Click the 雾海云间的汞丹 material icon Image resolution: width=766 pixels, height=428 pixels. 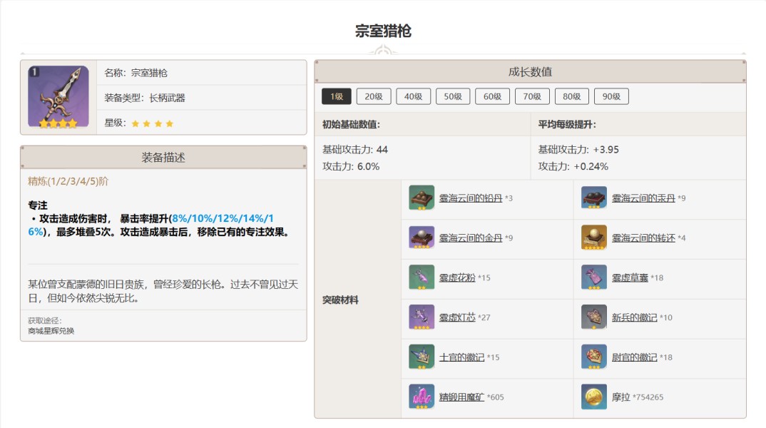(x=593, y=198)
